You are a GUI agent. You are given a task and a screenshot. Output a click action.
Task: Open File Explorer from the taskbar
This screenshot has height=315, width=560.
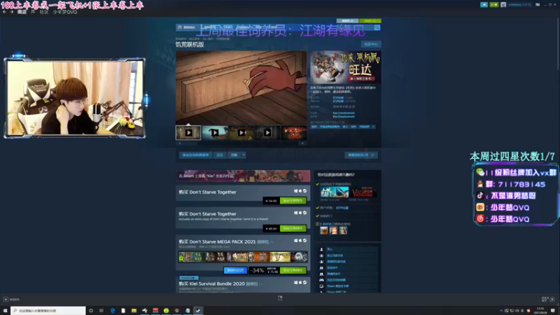[x=134, y=311]
